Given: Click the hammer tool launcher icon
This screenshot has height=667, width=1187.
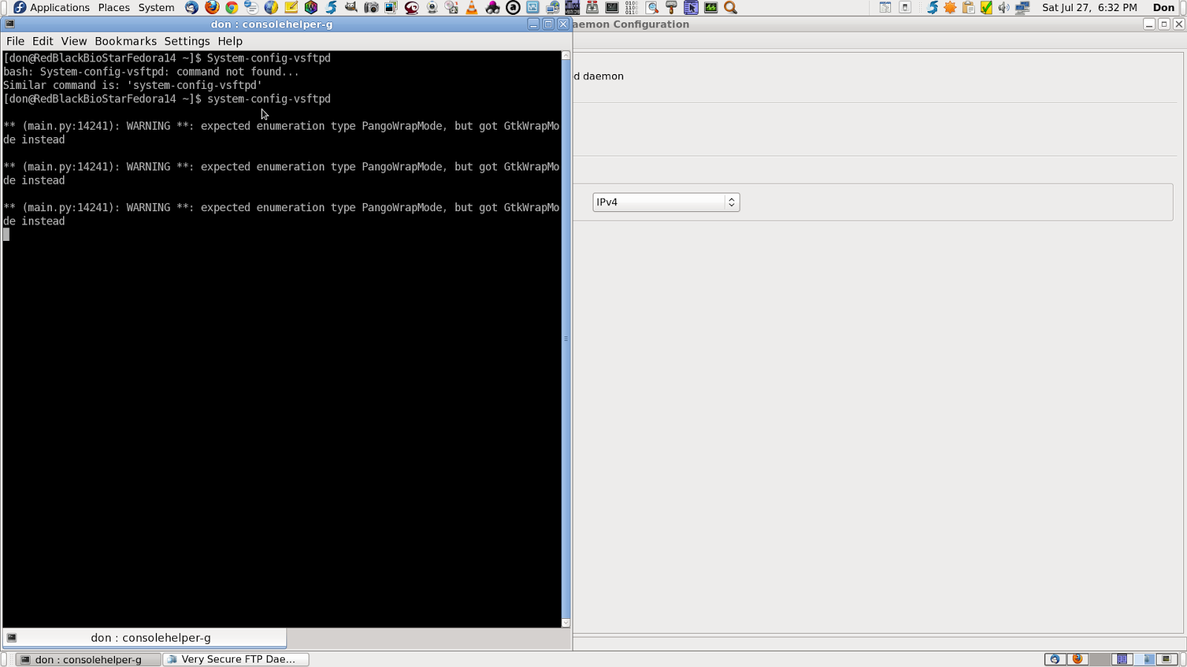Looking at the screenshot, I should point(671,7).
